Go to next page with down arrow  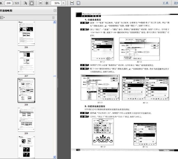1,3
